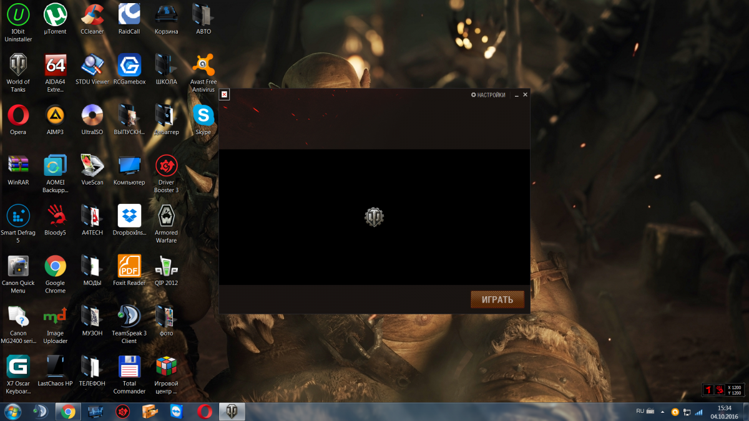Viewport: 749px width, 421px height.
Task: Select the Foxit Reader desktop icon
Action: (129, 271)
